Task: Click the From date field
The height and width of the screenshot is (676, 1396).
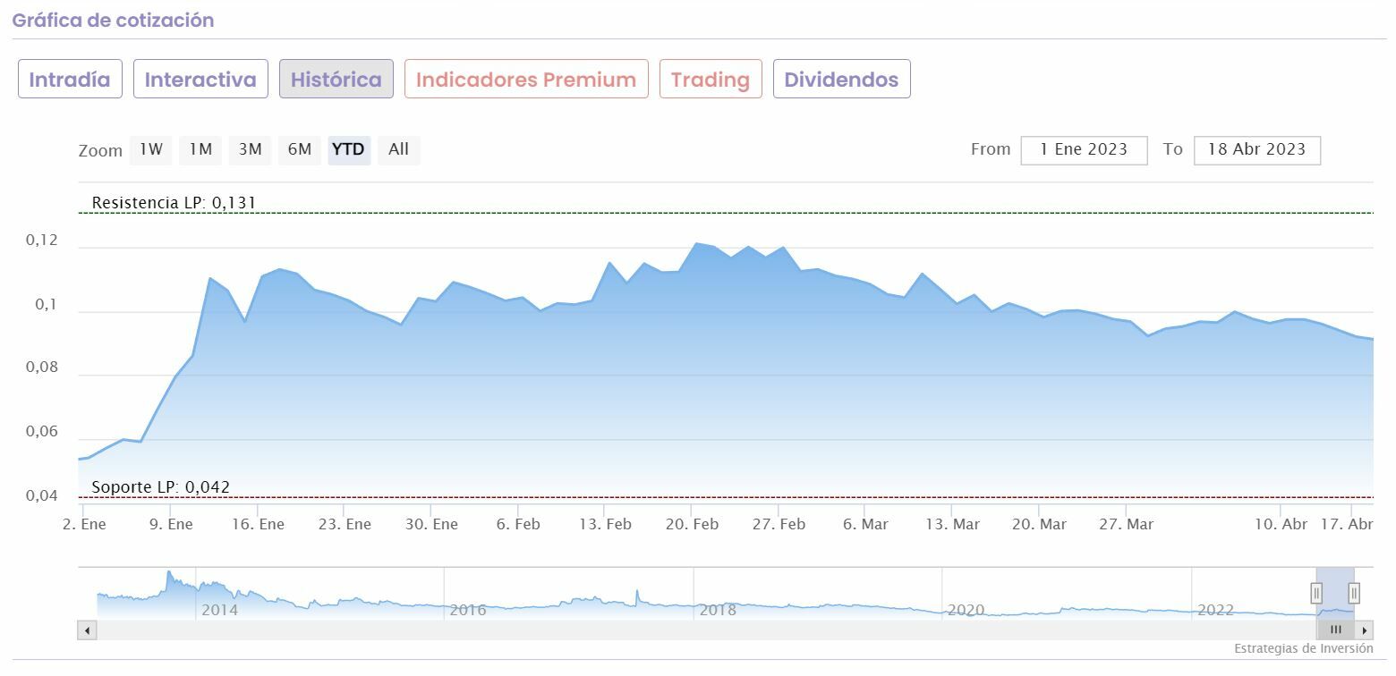Action: pyautogui.click(x=1084, y=150)
